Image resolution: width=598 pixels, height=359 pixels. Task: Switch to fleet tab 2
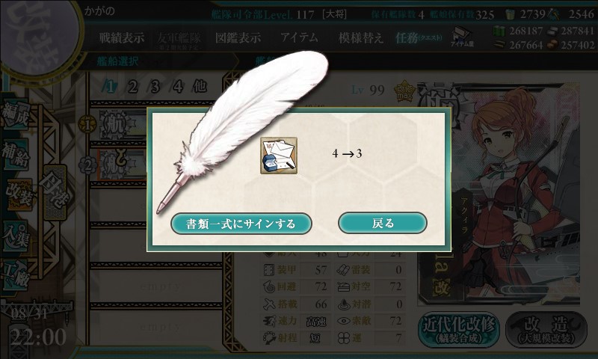(133, 87)
